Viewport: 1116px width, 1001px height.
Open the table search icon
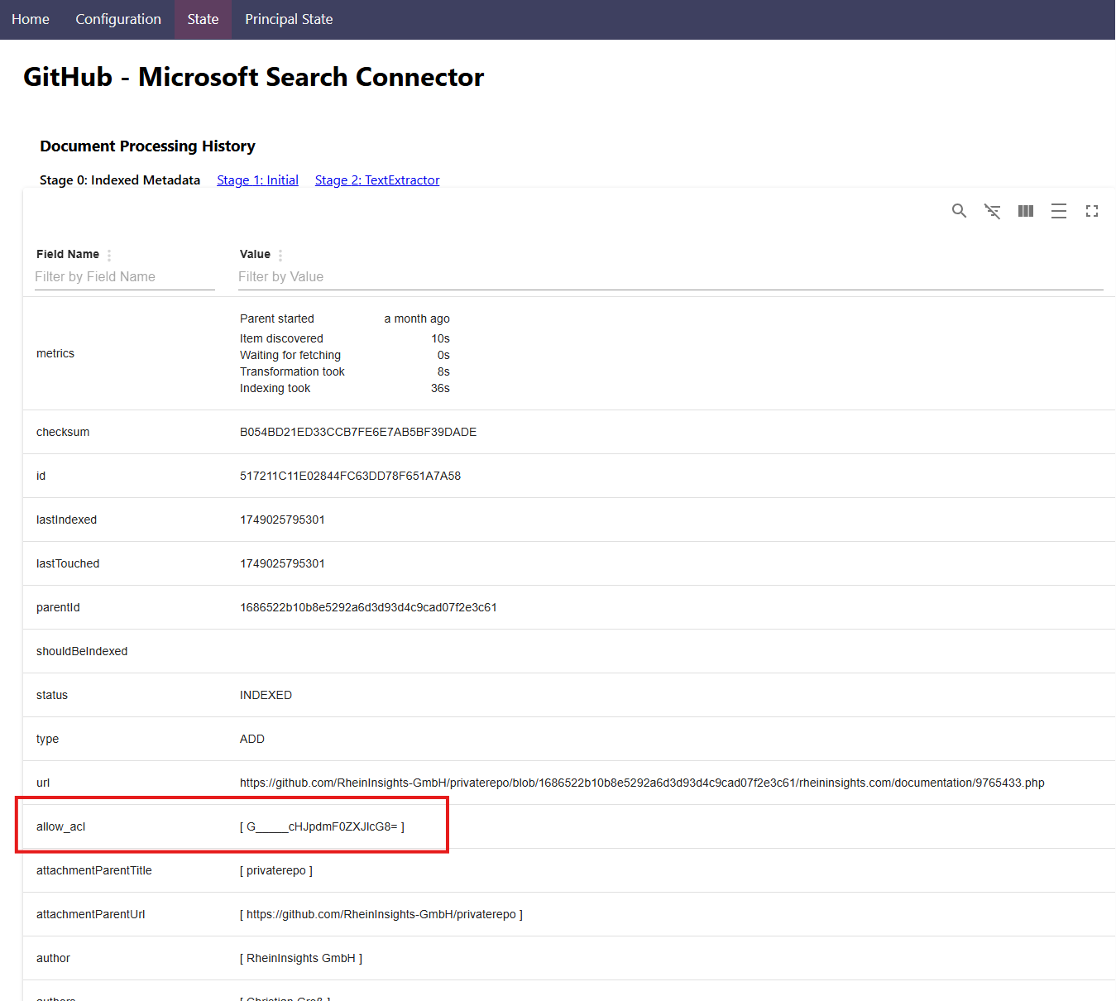coord(959,211)
